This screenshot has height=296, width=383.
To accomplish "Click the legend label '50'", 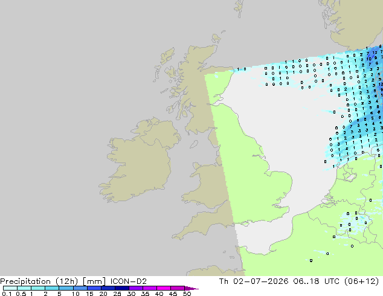I will coord(187,294).
